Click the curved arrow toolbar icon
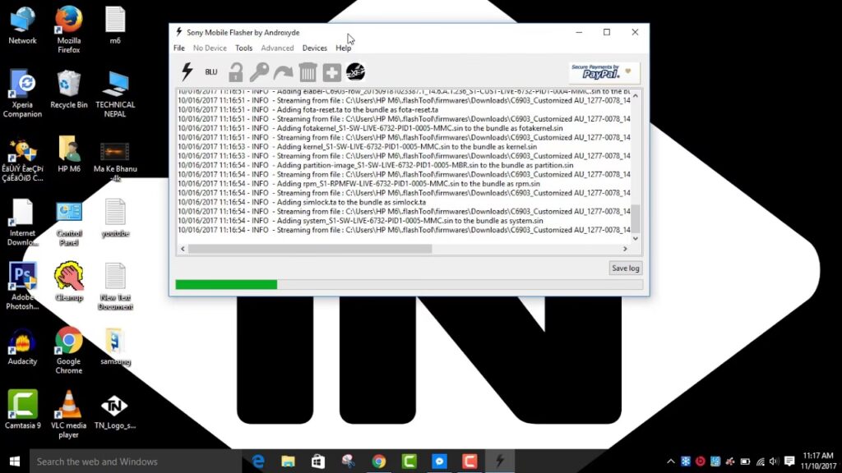 [x=284, y=72]
